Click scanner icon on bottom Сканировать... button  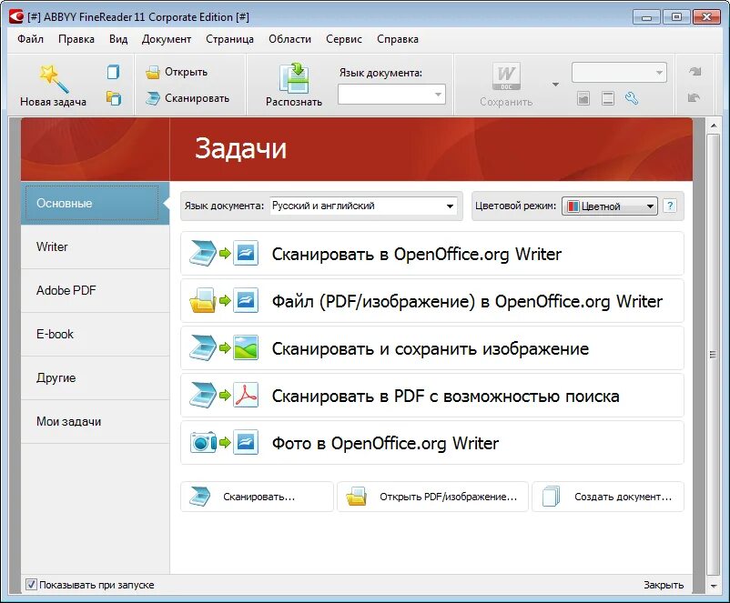(200, 497)
